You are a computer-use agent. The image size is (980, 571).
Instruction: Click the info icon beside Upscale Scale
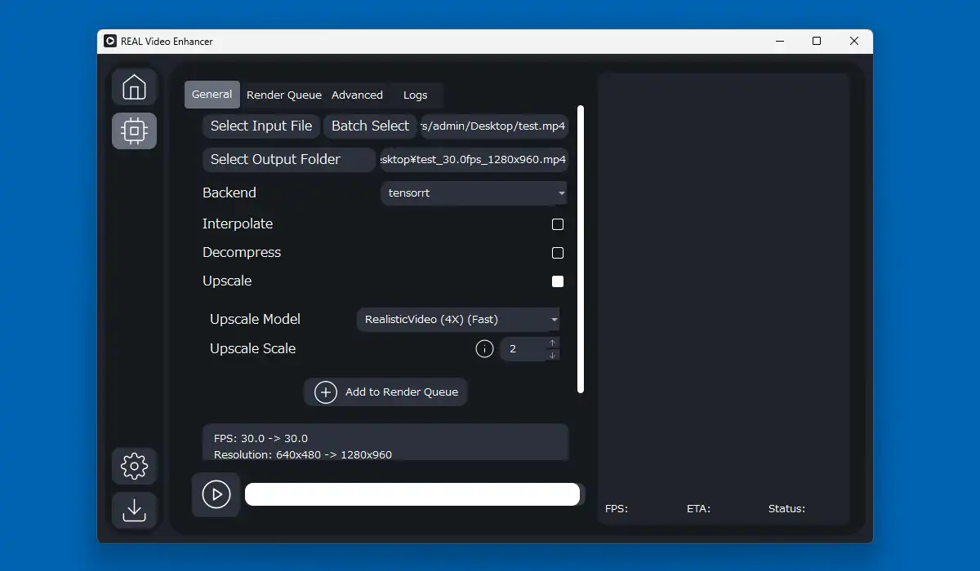tap(484, 349)
